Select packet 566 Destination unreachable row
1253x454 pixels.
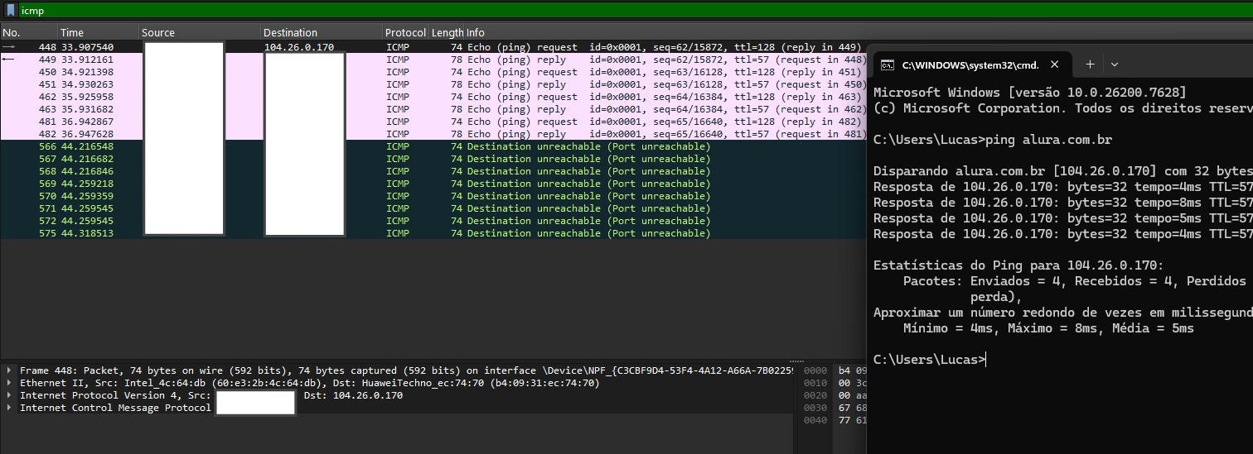(433, 146)
